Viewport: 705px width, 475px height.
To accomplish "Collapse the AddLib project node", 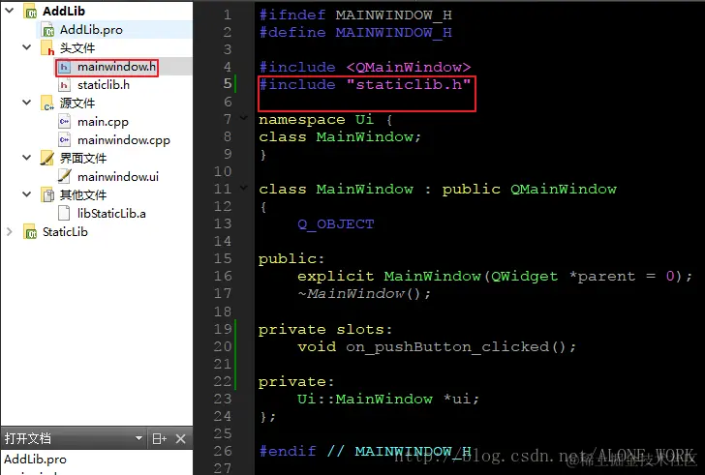I will click(x=10, y=10).
